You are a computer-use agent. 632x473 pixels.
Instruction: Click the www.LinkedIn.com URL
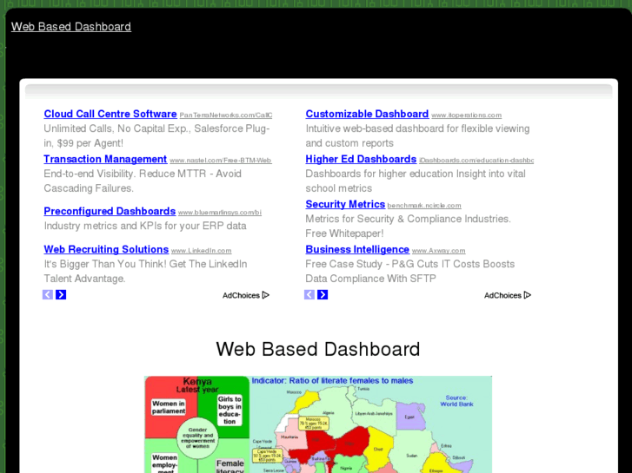click(x=201, y=251)
